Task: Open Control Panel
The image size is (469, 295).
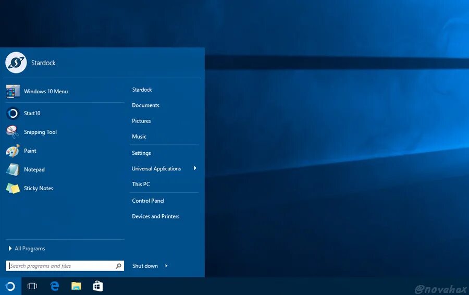Action: (148, 201)
